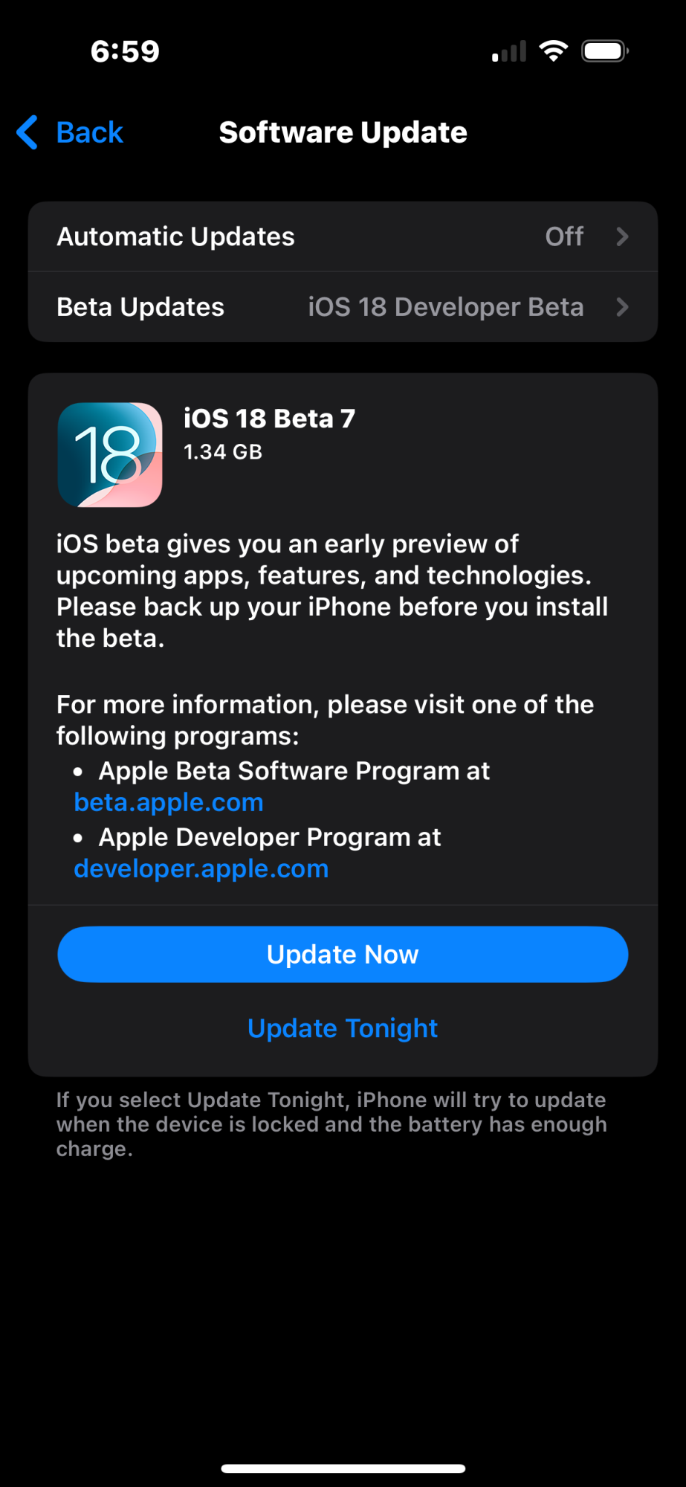Select the iOS 18 Developer Beta value
686x1487 pixels.
point(446,307)
